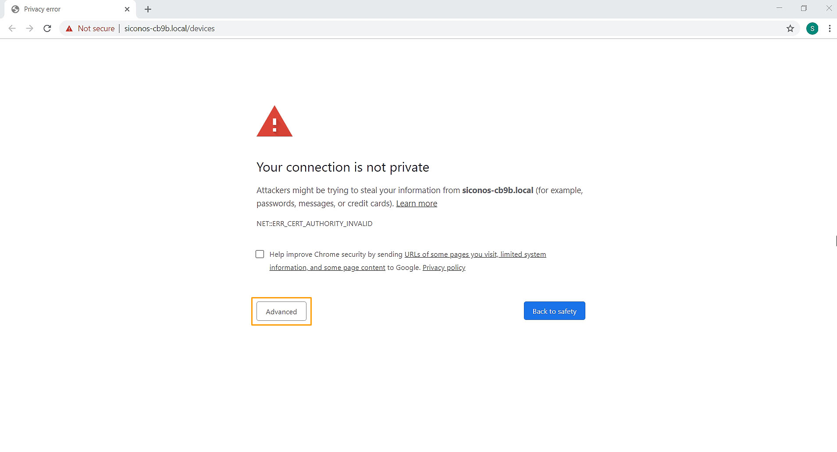Reload the current page
This screenshot has width=837, height=452.
[x=47, y=29]
